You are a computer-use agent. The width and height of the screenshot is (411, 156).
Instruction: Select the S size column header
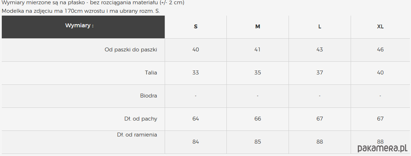pyautogui.click(x=196, y=27)
